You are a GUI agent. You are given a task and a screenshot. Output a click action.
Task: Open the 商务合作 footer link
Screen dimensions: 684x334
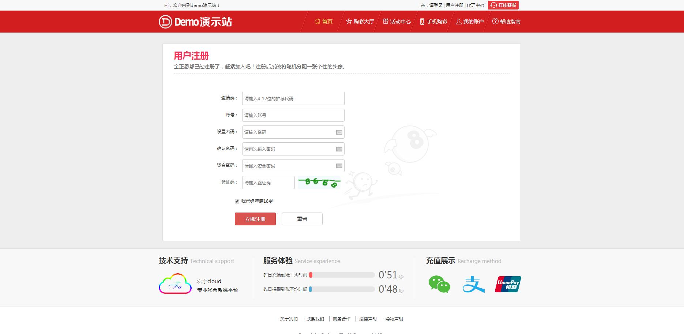pyautogui.click(x=342, y=319)
